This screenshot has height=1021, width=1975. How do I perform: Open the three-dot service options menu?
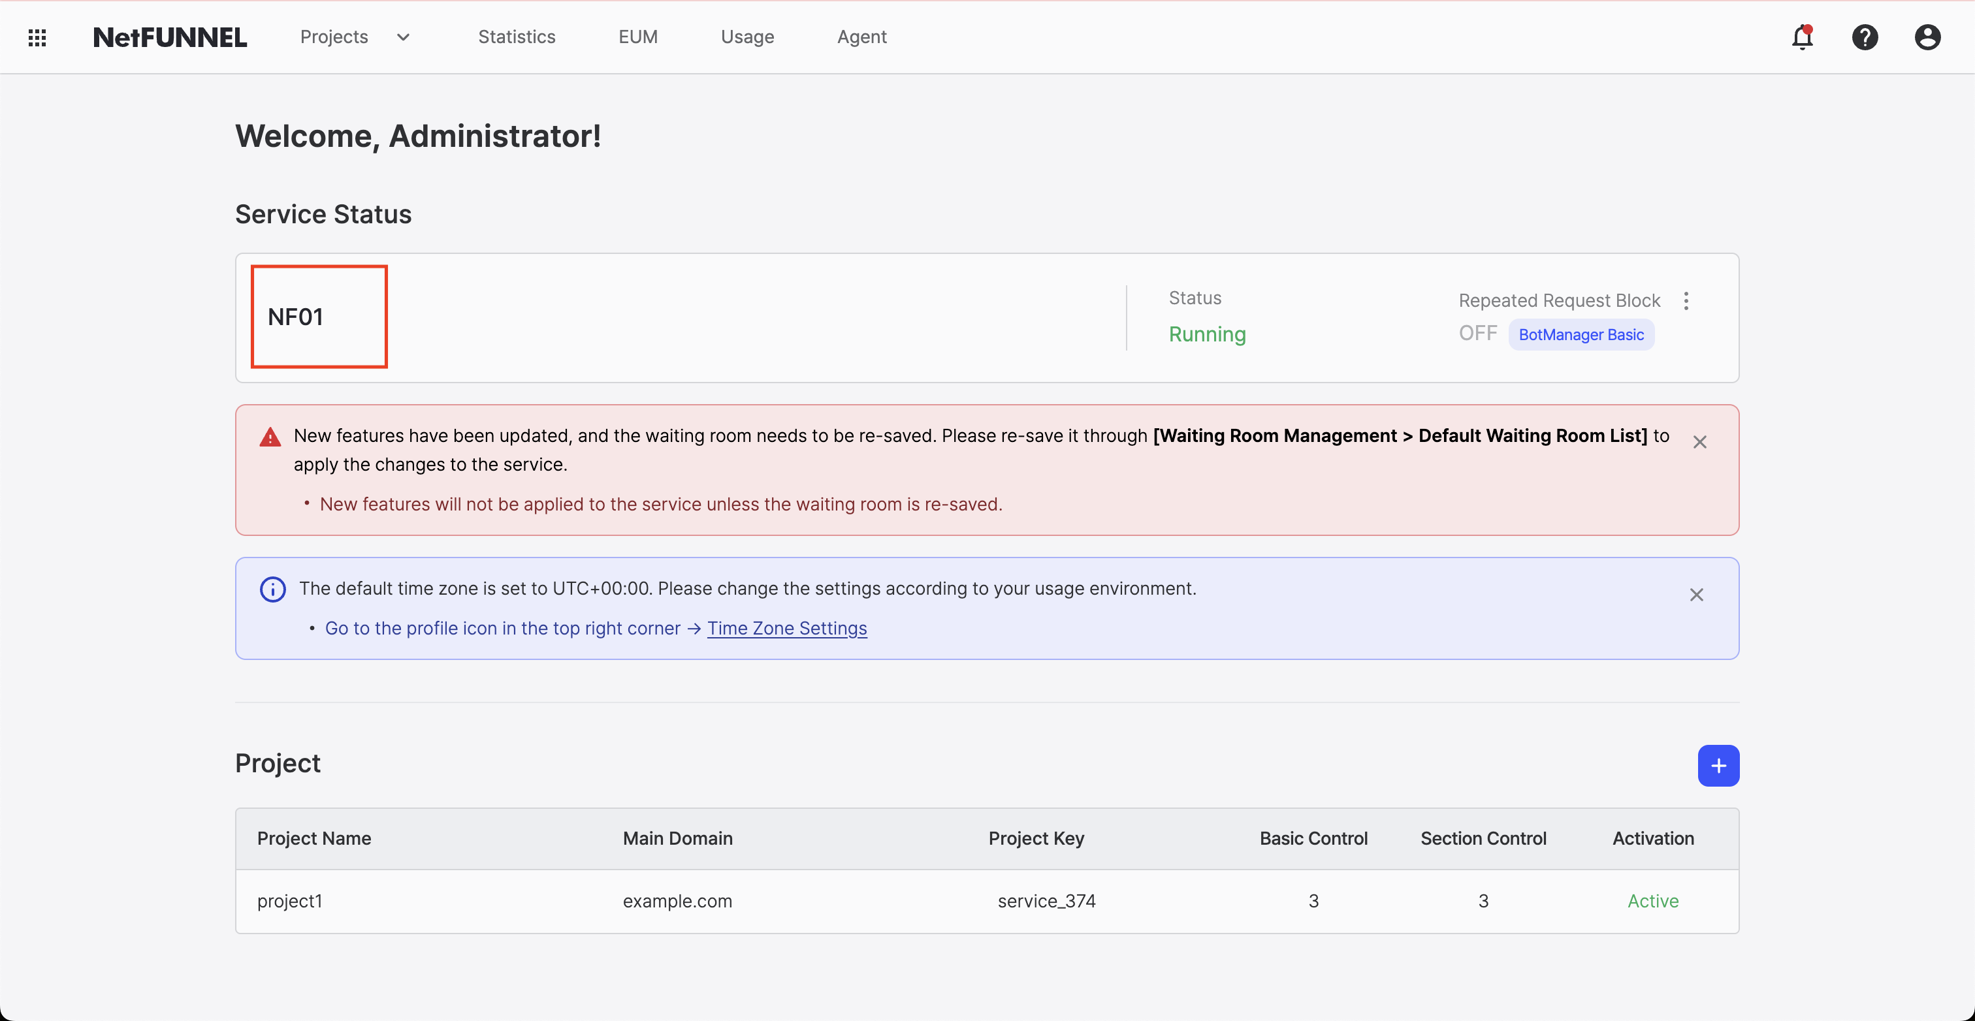[x=1686, y=300]
